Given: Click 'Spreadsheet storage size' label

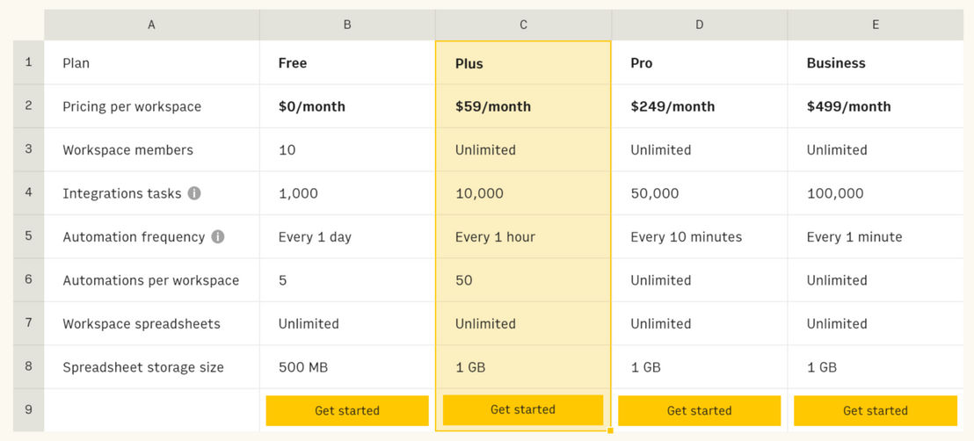Looking at the screenshot, I should (143, 368).
